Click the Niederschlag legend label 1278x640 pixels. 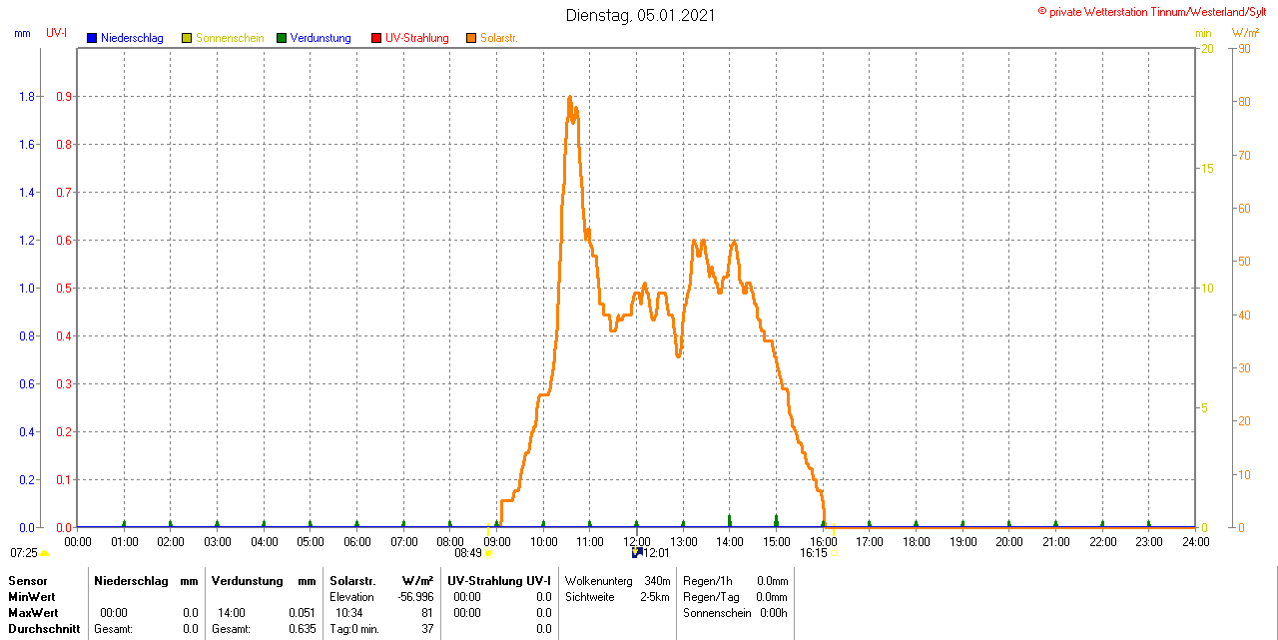tap(132, 38)
